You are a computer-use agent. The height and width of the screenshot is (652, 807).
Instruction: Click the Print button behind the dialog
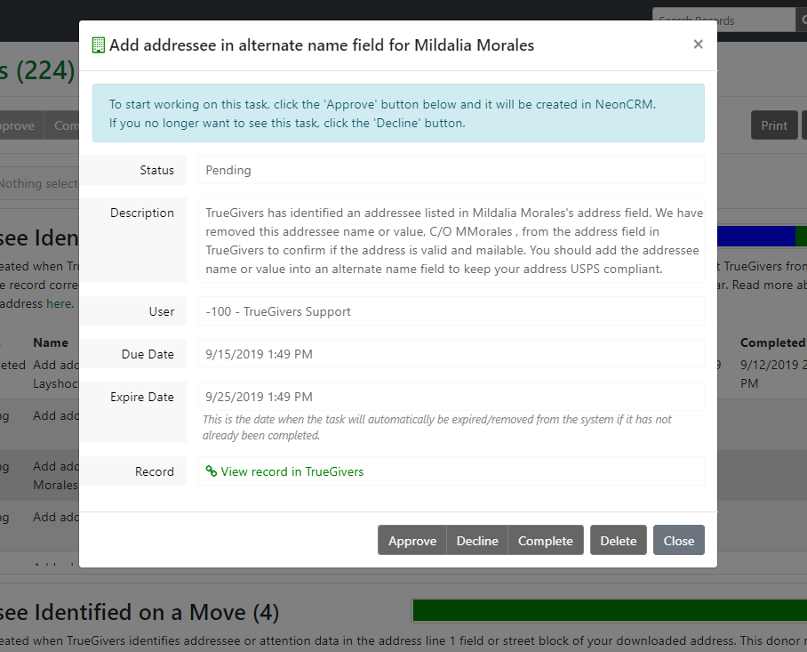click(773, 125)
